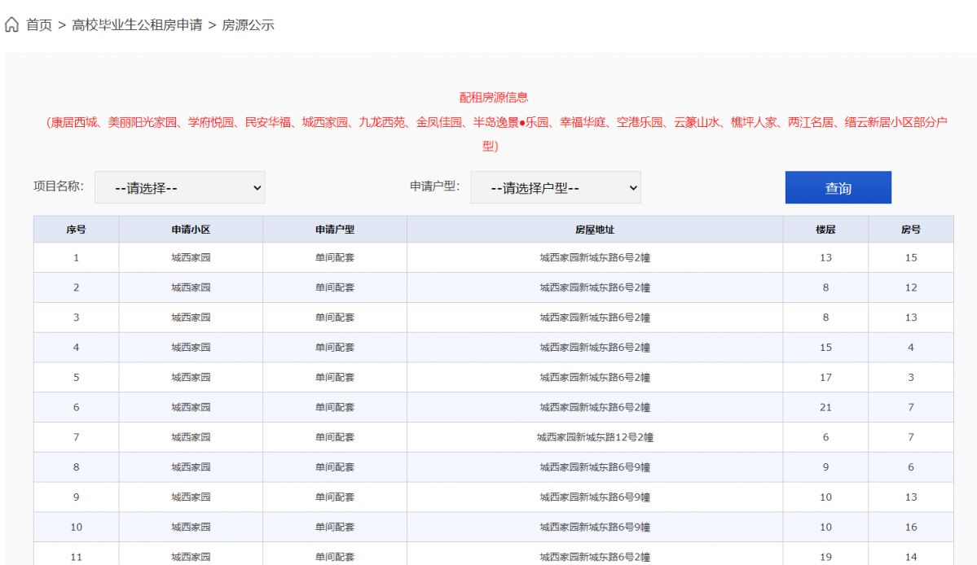Click 城西家园 cell in row 1
Viewport: 977px width, 565px height.
[191, 257]
